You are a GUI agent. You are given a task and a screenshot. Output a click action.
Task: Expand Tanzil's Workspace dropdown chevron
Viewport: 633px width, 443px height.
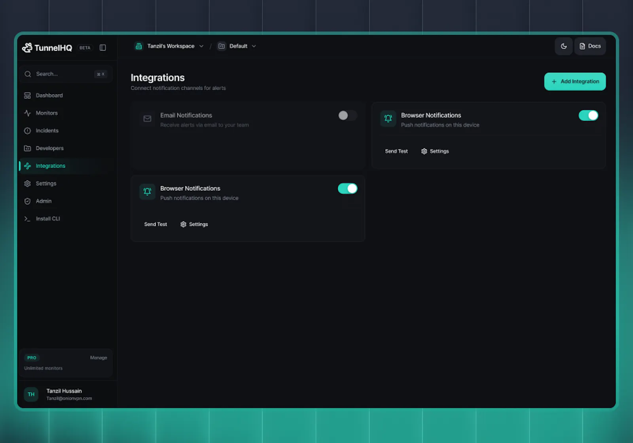(201, 46)
